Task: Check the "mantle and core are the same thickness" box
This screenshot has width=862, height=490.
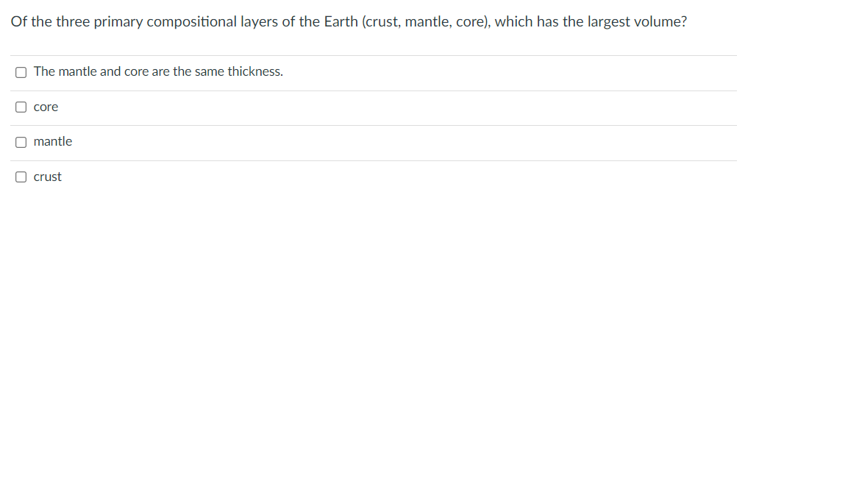Action: [21, 71]
